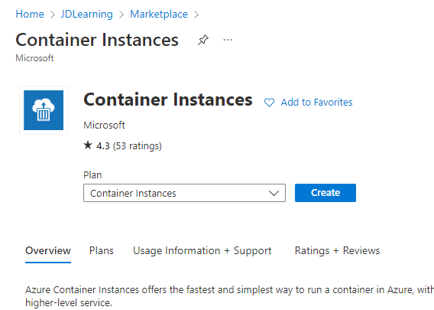Click the heart favorites icon
434x310 pixels.
(x=269, y=103)
